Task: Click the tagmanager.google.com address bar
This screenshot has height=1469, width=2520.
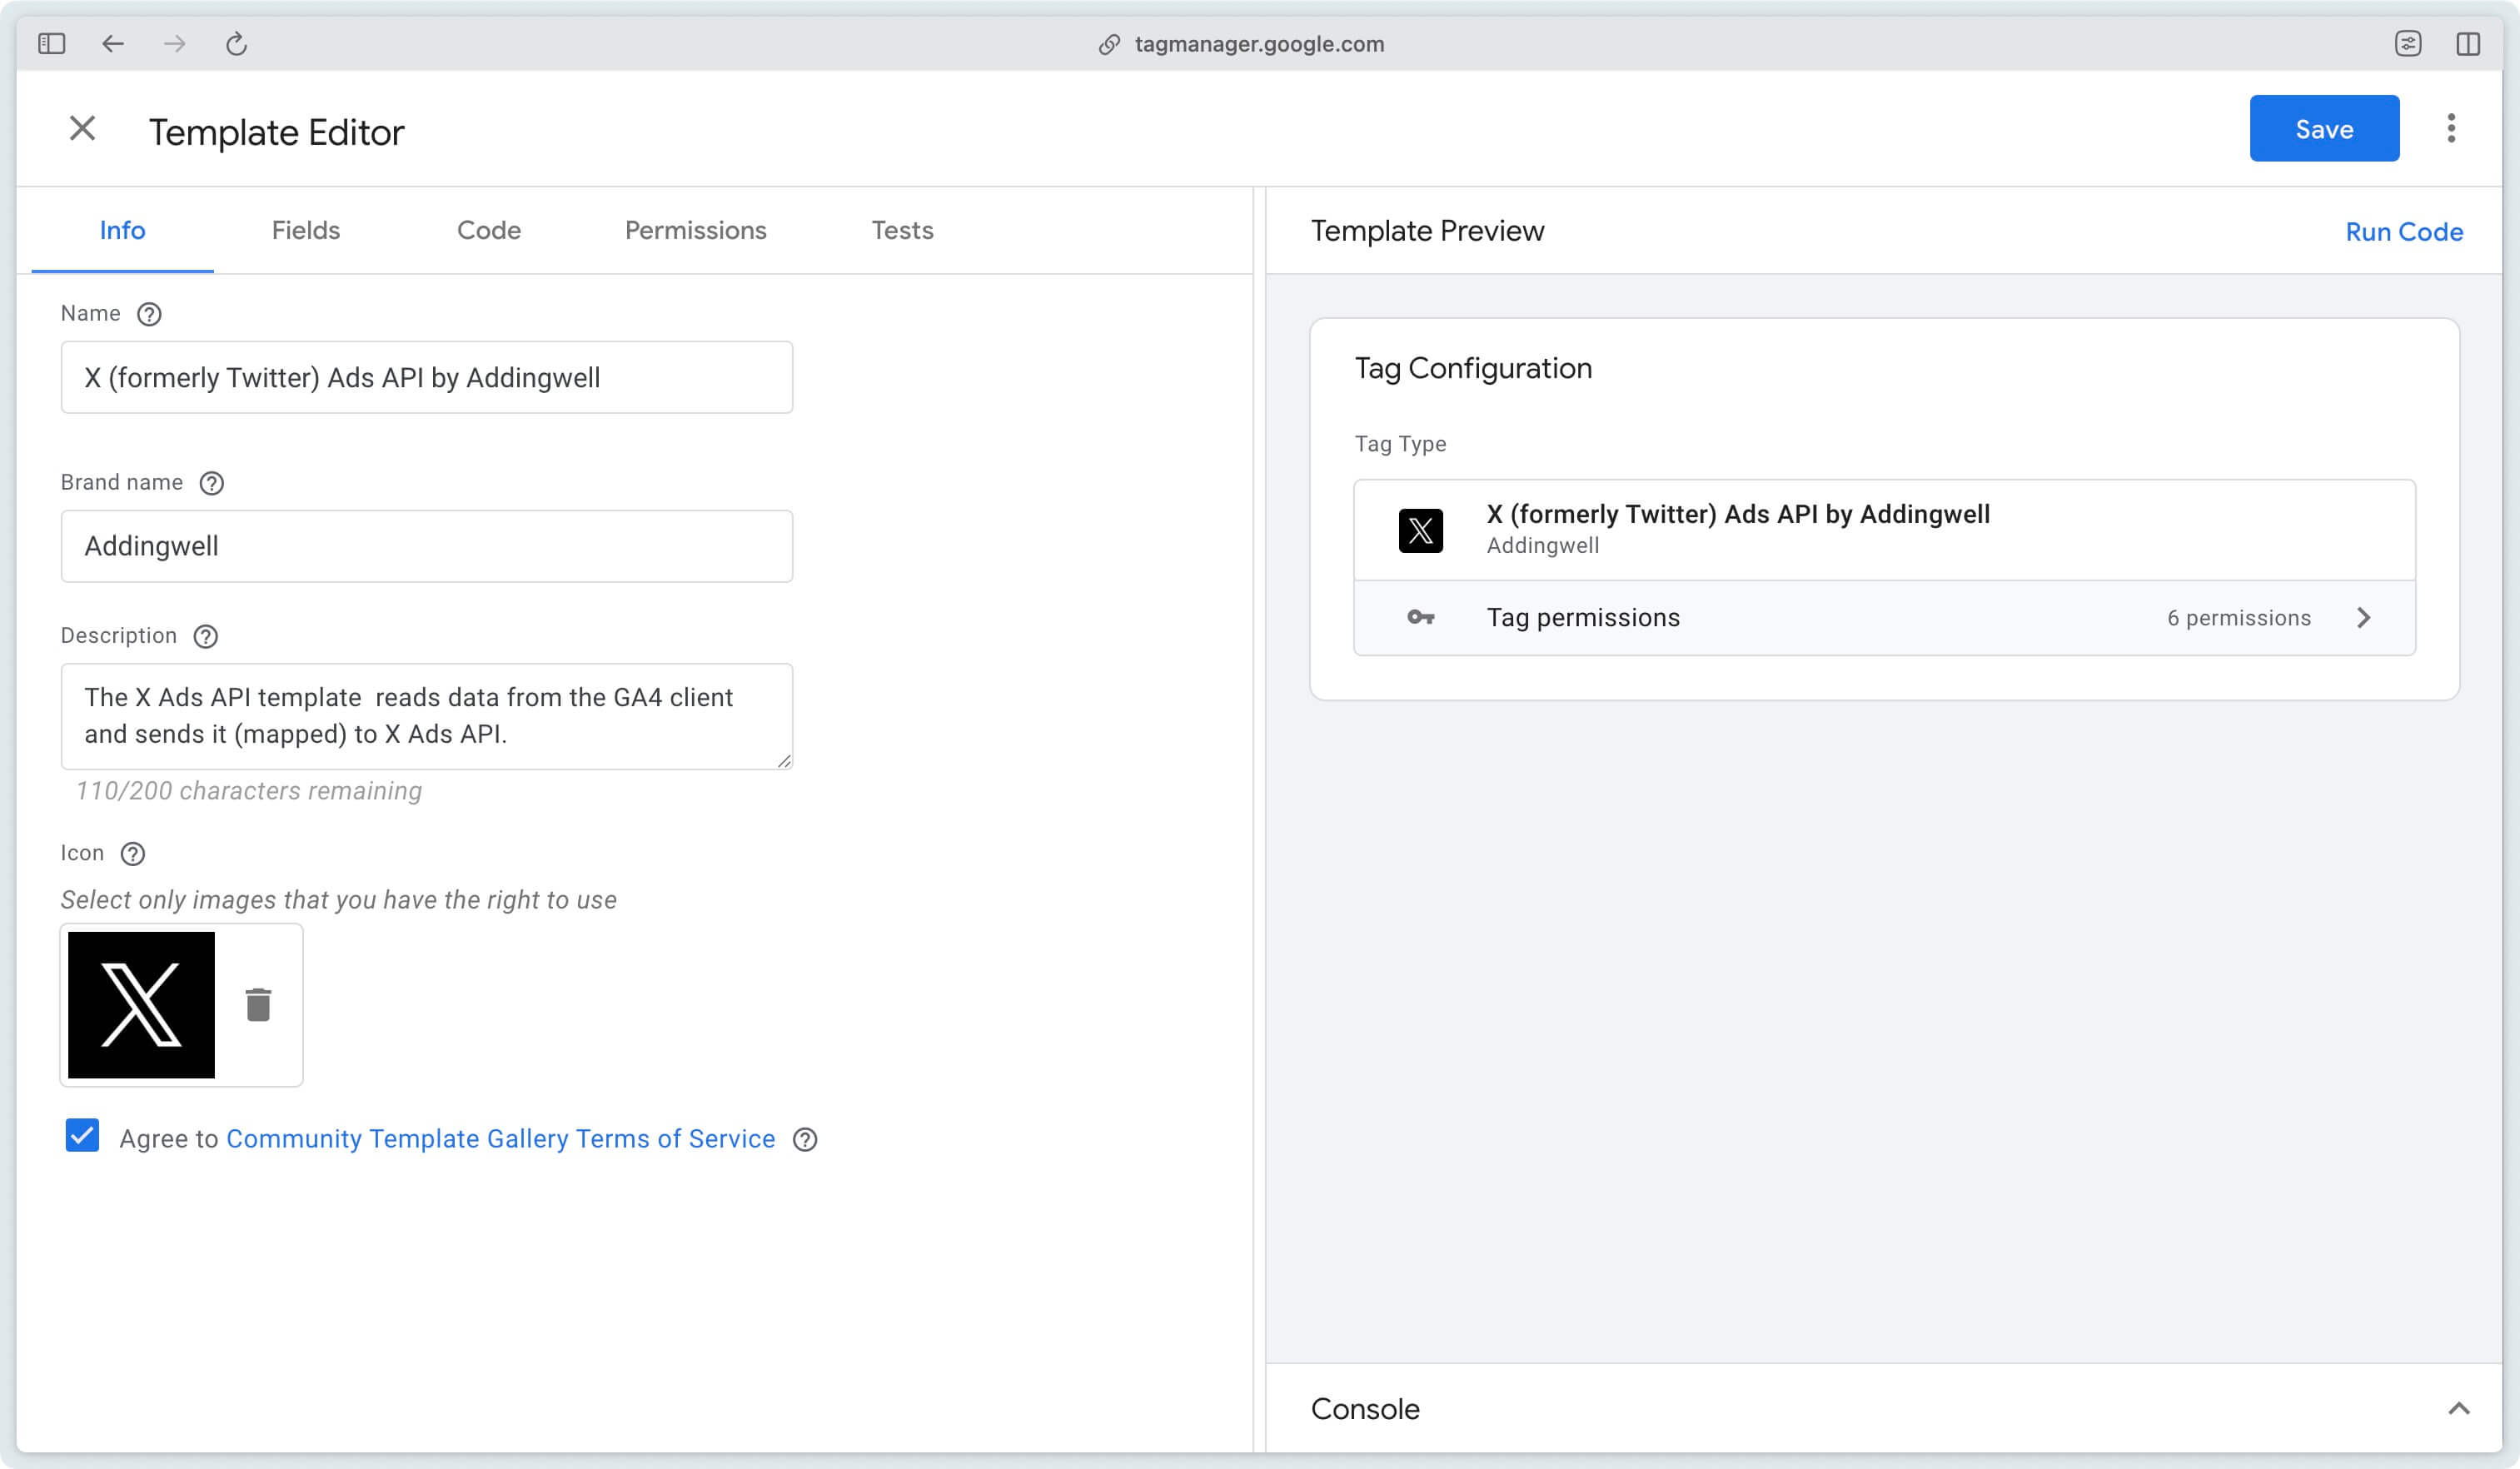Action: pyautogui.click(x=1259, y=44)
